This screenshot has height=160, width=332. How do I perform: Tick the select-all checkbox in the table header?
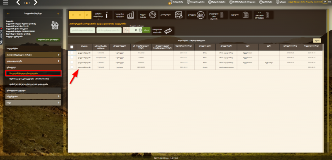71,47
